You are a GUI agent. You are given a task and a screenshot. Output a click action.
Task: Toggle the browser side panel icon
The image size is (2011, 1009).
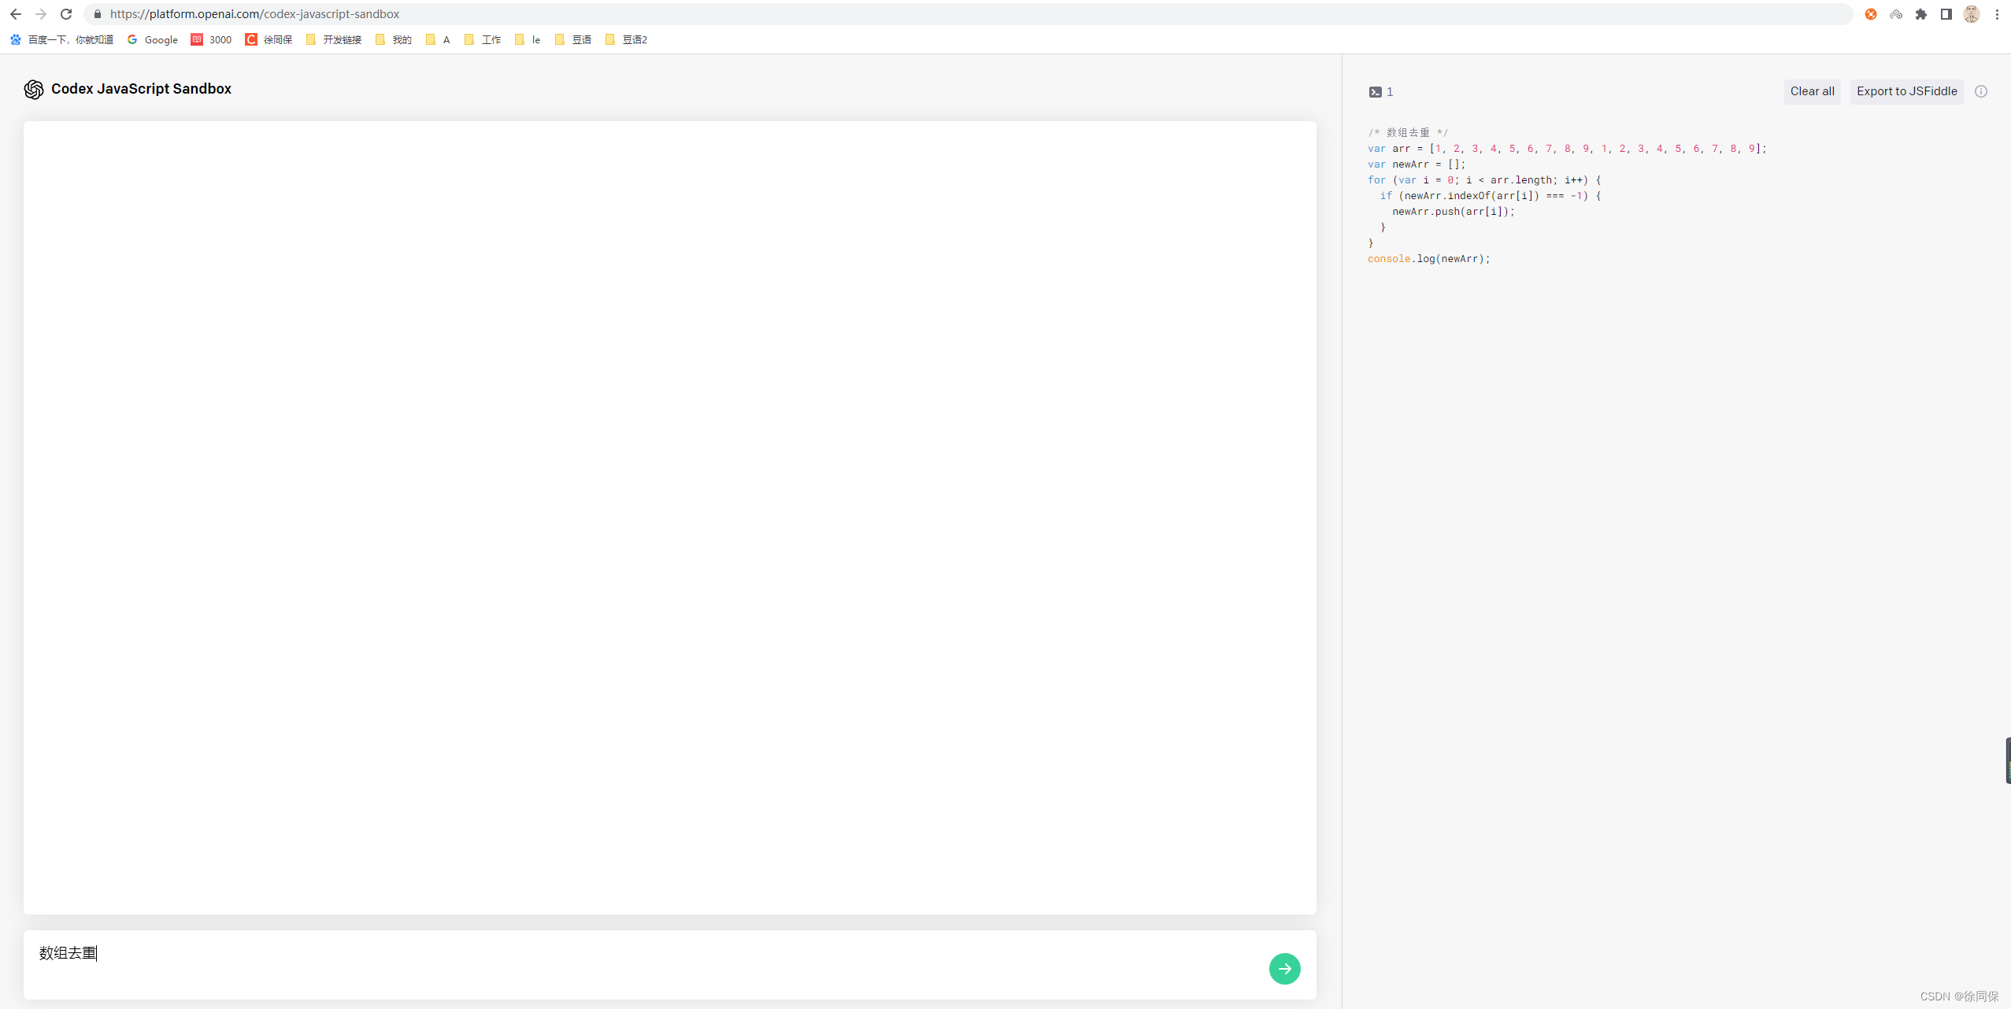point(1946,14)
